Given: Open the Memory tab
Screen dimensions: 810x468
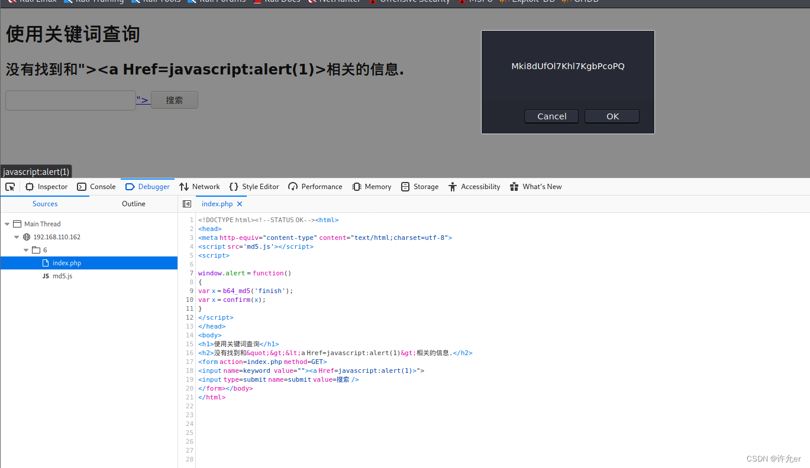Looking at the screenshot, I should tap(372, 187).
